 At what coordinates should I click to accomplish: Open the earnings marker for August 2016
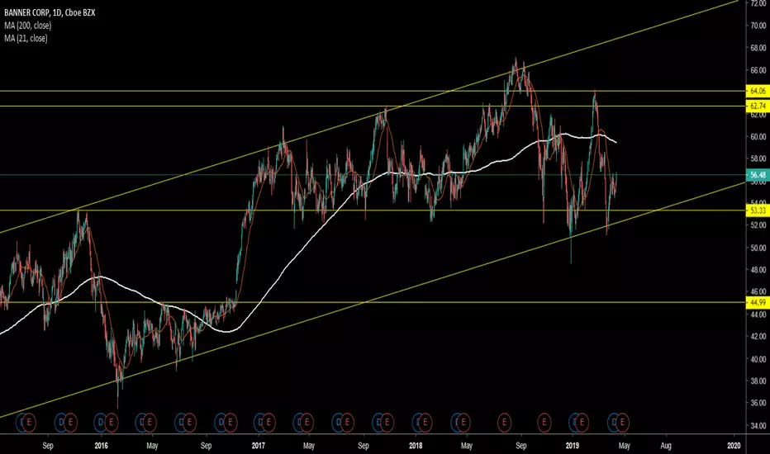tap(189, 422)
